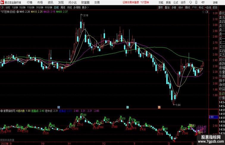Open the F10 company info
Viewport: 225px width, 145px height.
pyautogui.click(x=194, y=7)
